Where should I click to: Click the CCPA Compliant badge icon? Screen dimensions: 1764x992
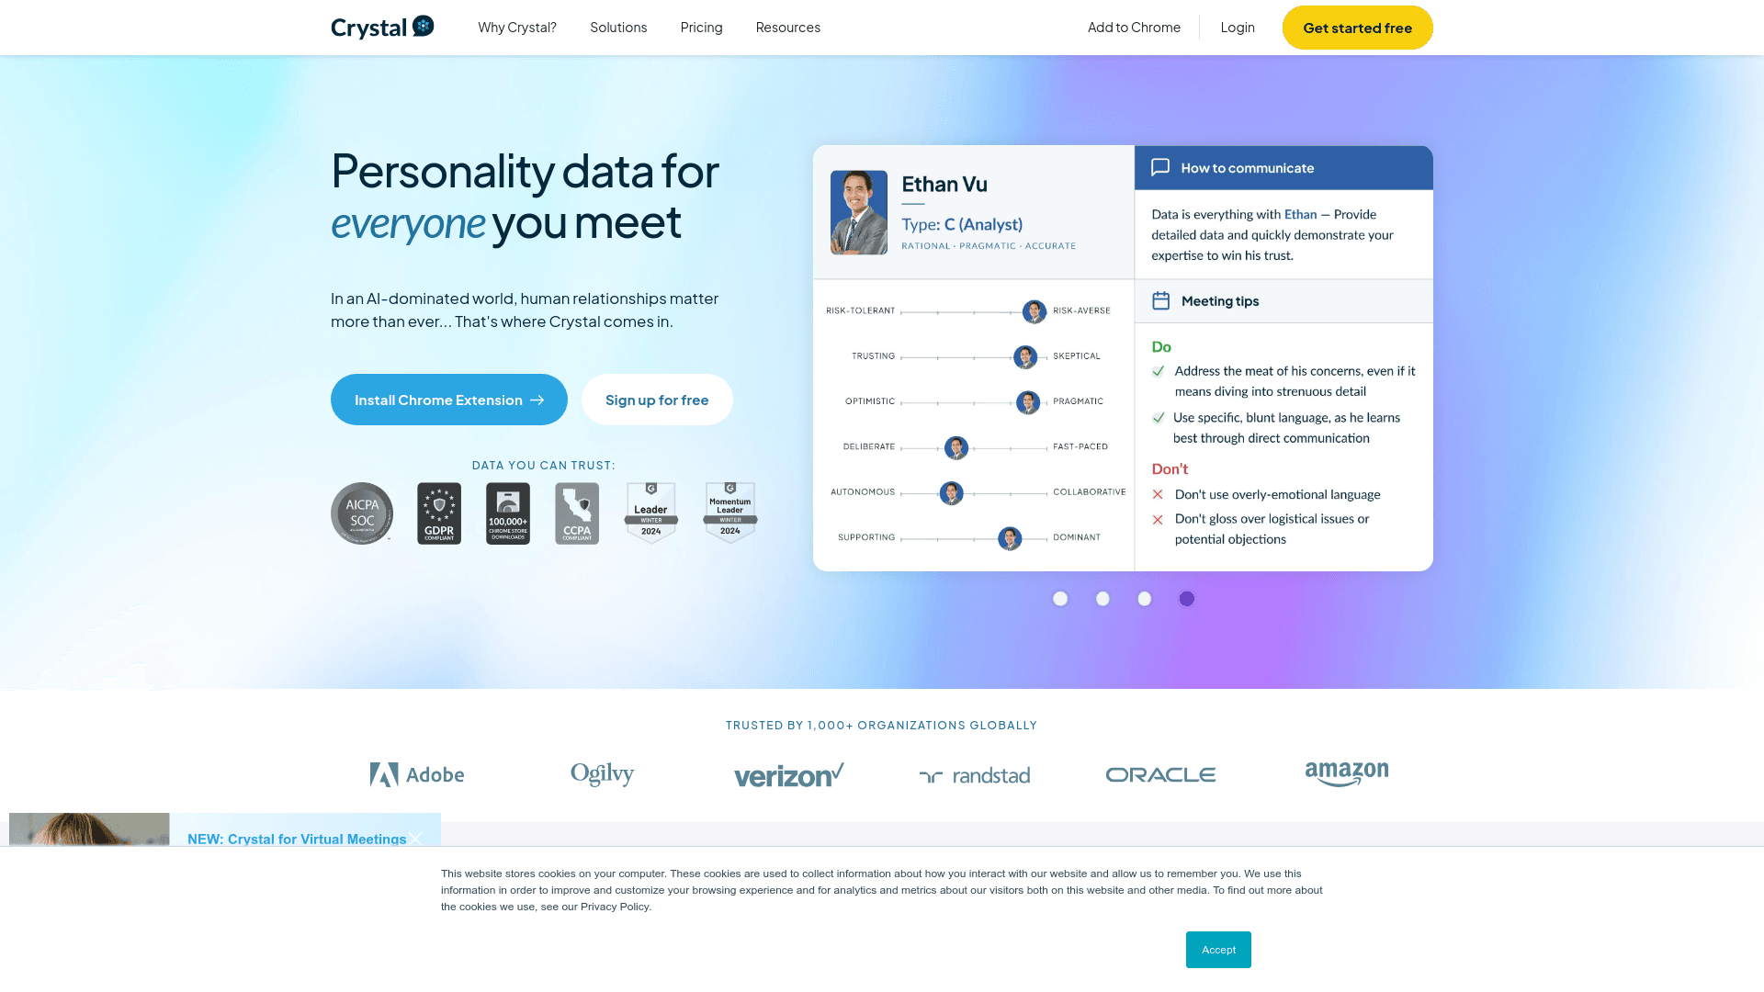[x=577, y=513]
